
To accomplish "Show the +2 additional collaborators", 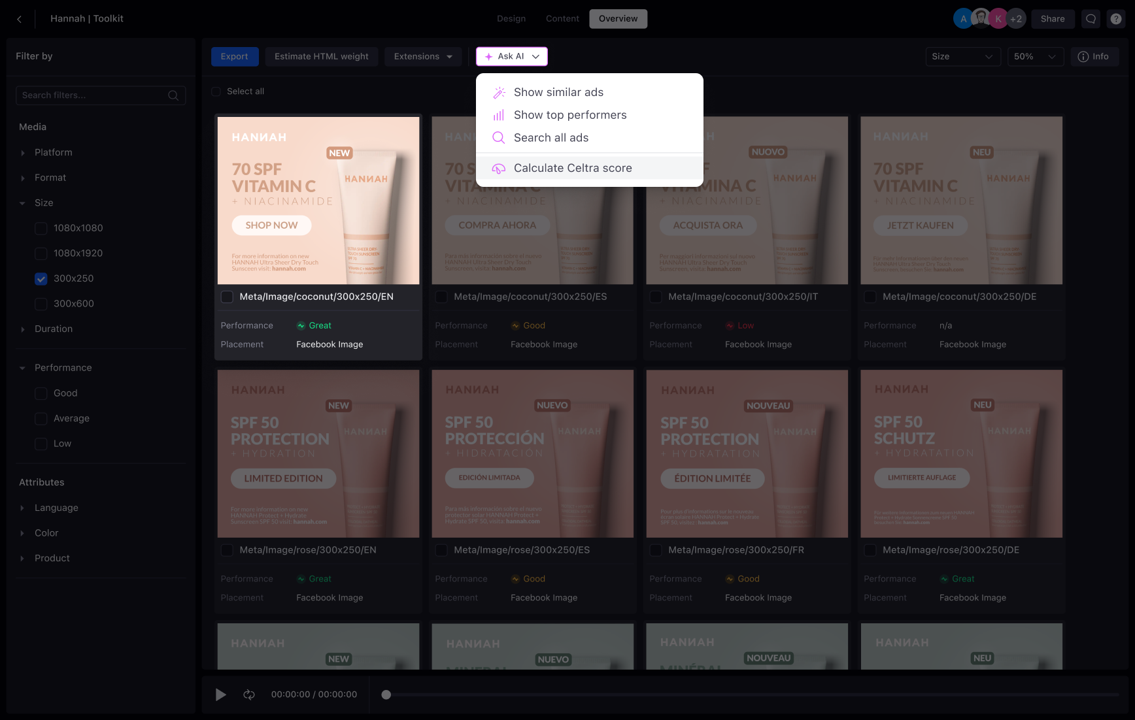I will coord(1016,19).
